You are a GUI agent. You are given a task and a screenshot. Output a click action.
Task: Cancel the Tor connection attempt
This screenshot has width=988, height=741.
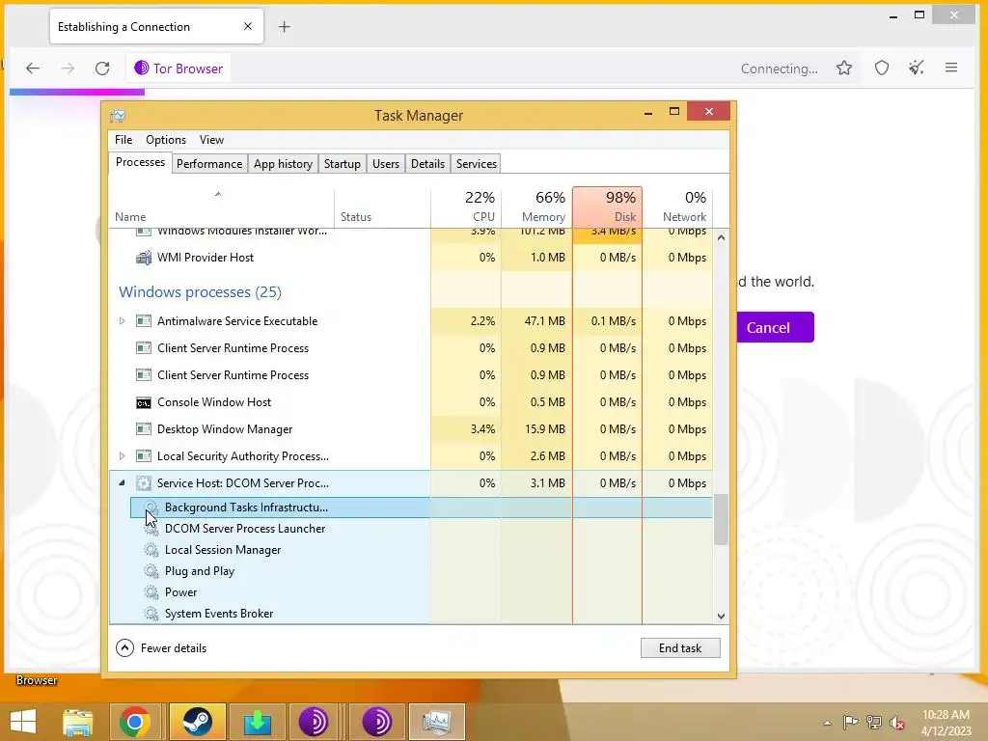(775, 328)
